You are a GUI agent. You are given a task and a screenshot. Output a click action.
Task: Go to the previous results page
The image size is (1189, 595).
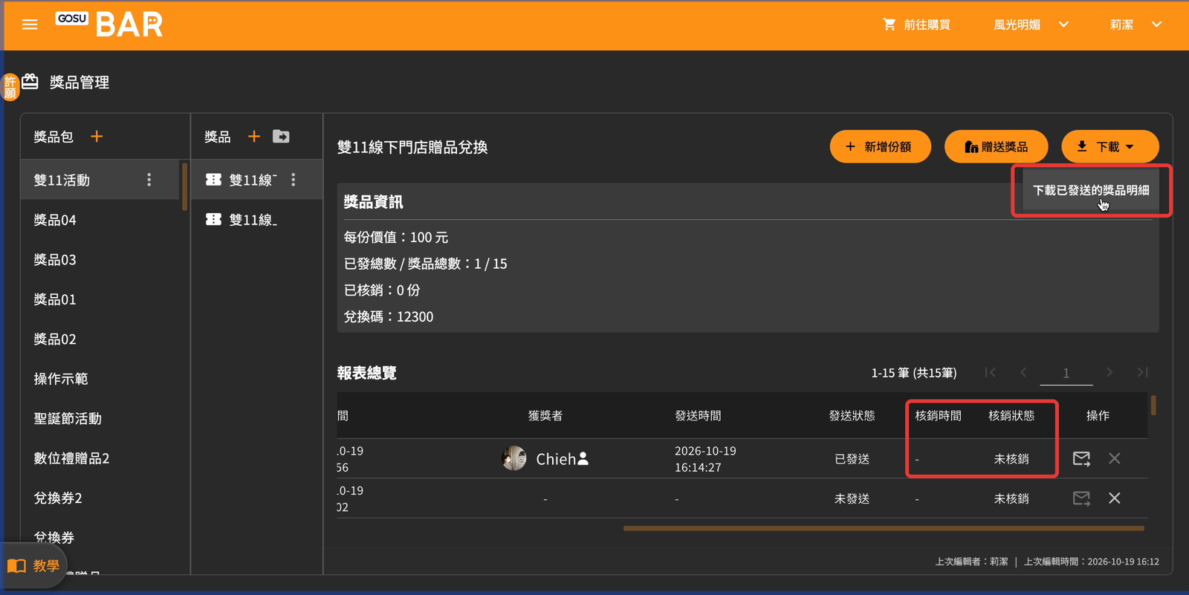click(x=1024, y=373)
